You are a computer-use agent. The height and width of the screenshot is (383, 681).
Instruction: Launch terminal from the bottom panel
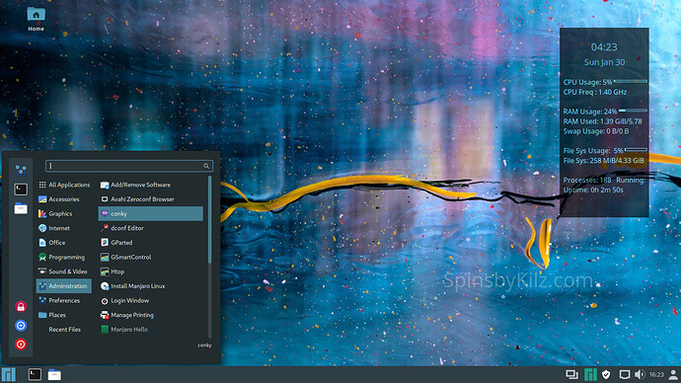[35, 374]
